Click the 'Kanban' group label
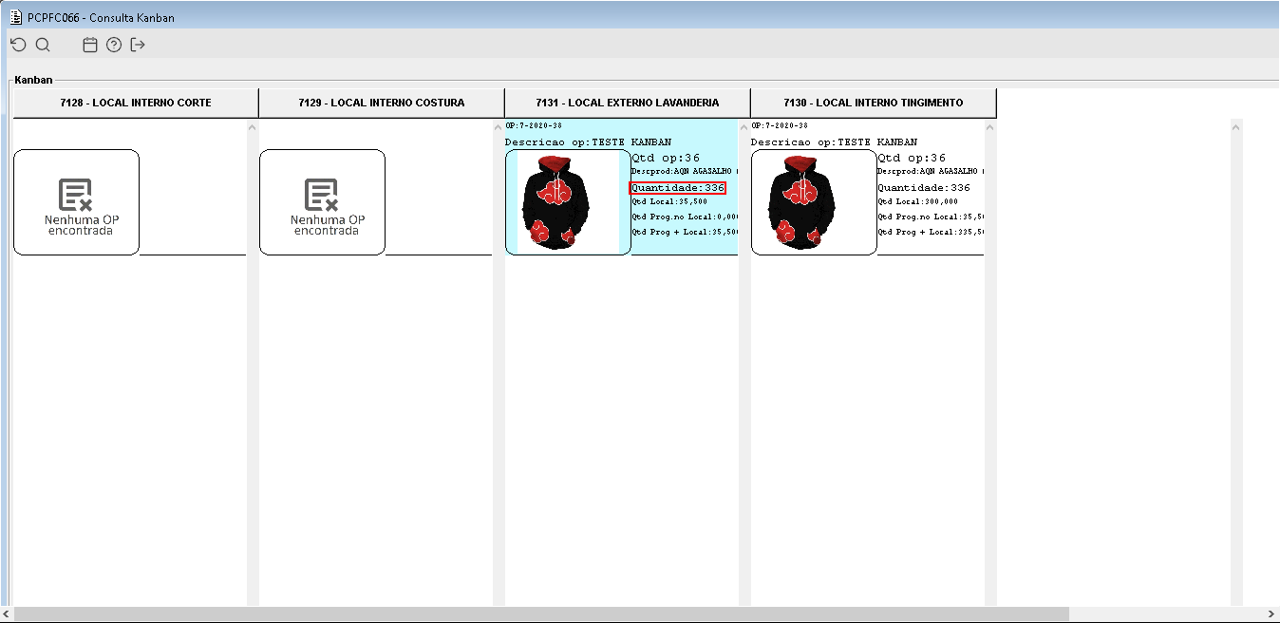The height and width of the screenshot is (623, 1280). click(x=33, y=80)
